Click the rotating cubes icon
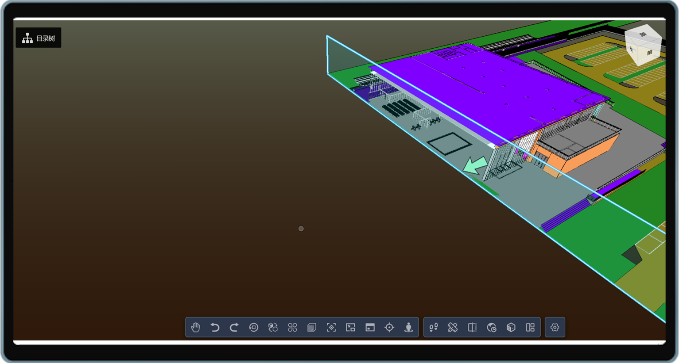The image size is (679, 363). point(273,327)
